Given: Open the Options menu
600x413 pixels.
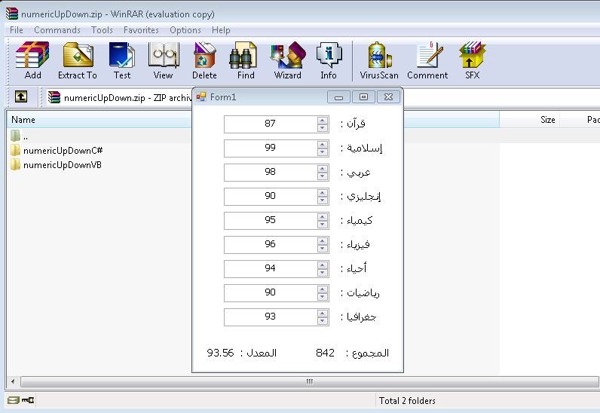Looking at the screenshot, I should pos(185,30).
